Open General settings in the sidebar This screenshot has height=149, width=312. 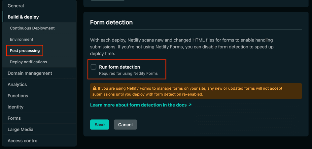point(16,6)
